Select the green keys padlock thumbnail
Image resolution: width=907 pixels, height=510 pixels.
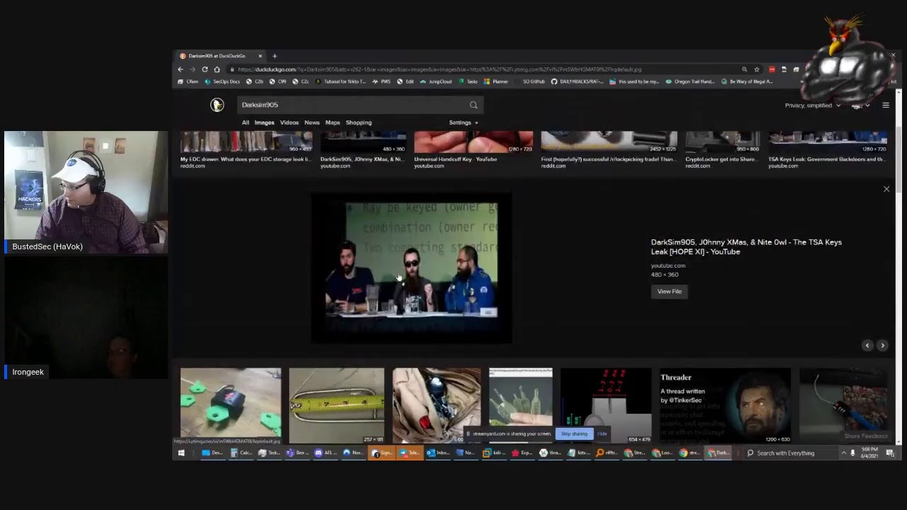click(230, 405)
